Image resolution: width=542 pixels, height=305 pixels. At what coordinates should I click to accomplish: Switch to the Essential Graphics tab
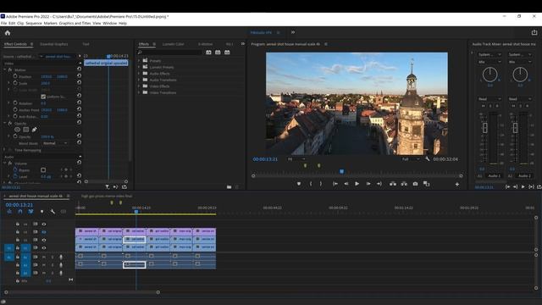click(x=54, y=44)
